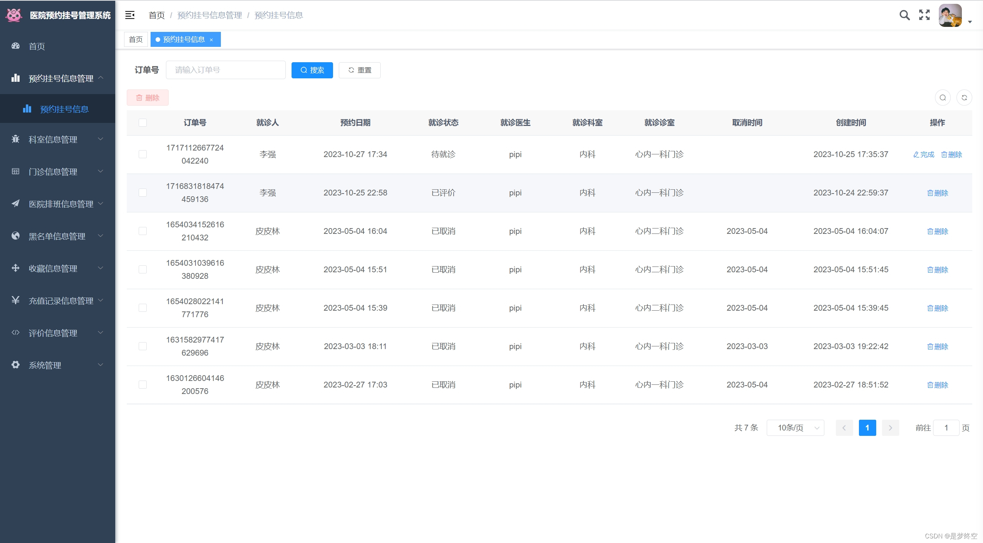The width and height of the screenshot is (983, 543).
Task: Click the yen icon beside 充值记录信息管理
Action: tap(15, 300)
